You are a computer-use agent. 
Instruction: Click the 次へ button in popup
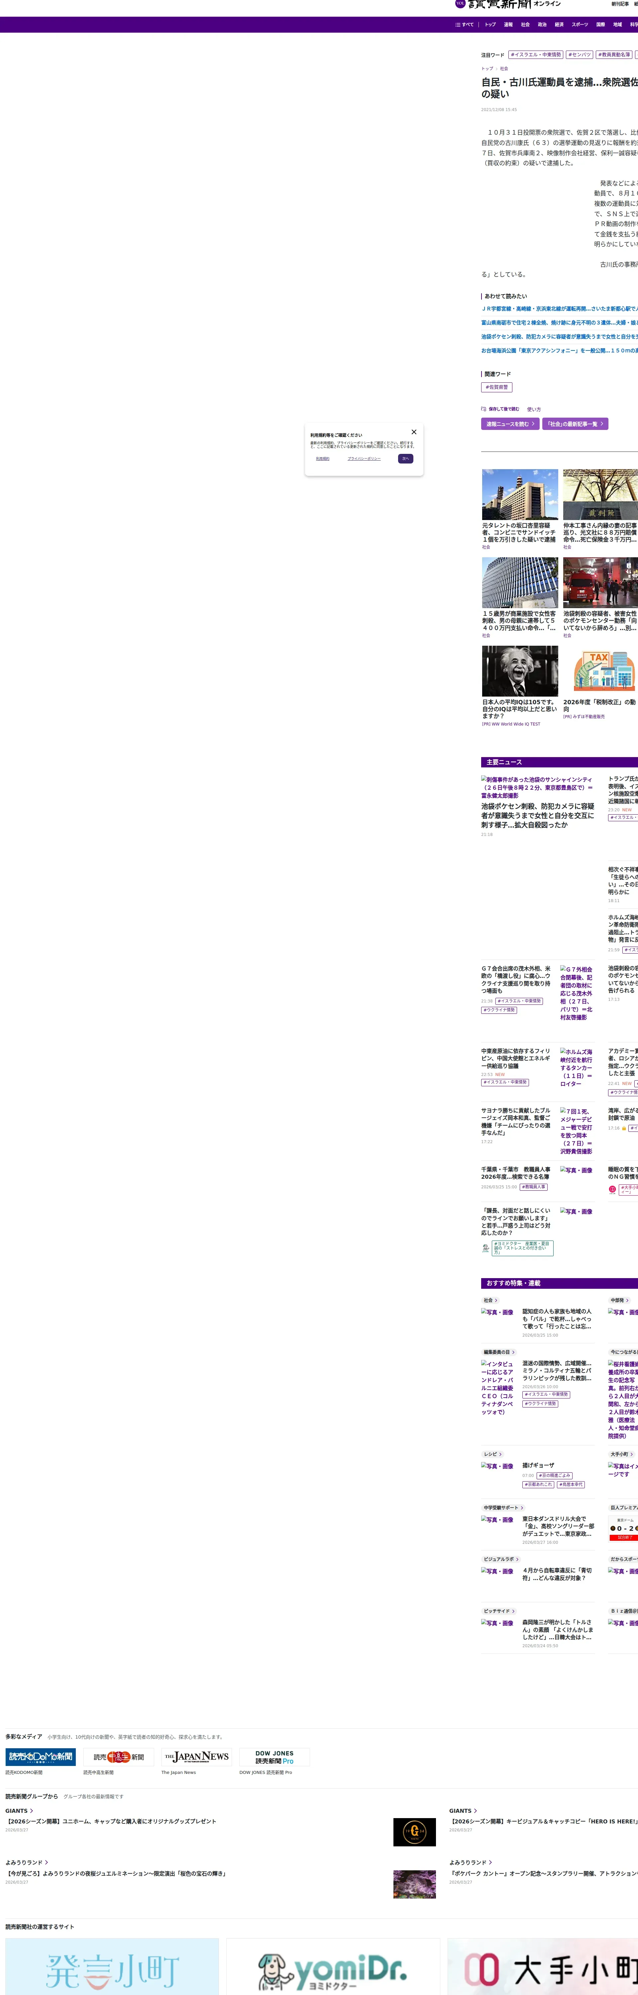click(406, 459)
